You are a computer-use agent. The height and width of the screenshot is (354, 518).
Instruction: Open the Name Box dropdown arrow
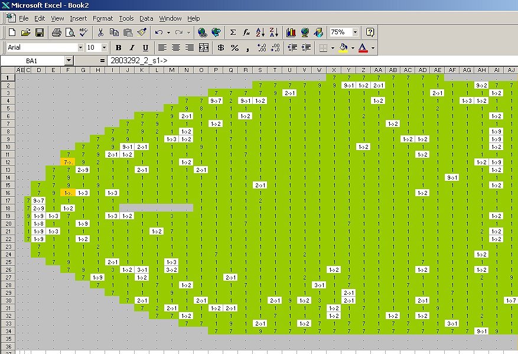point(69,60)
